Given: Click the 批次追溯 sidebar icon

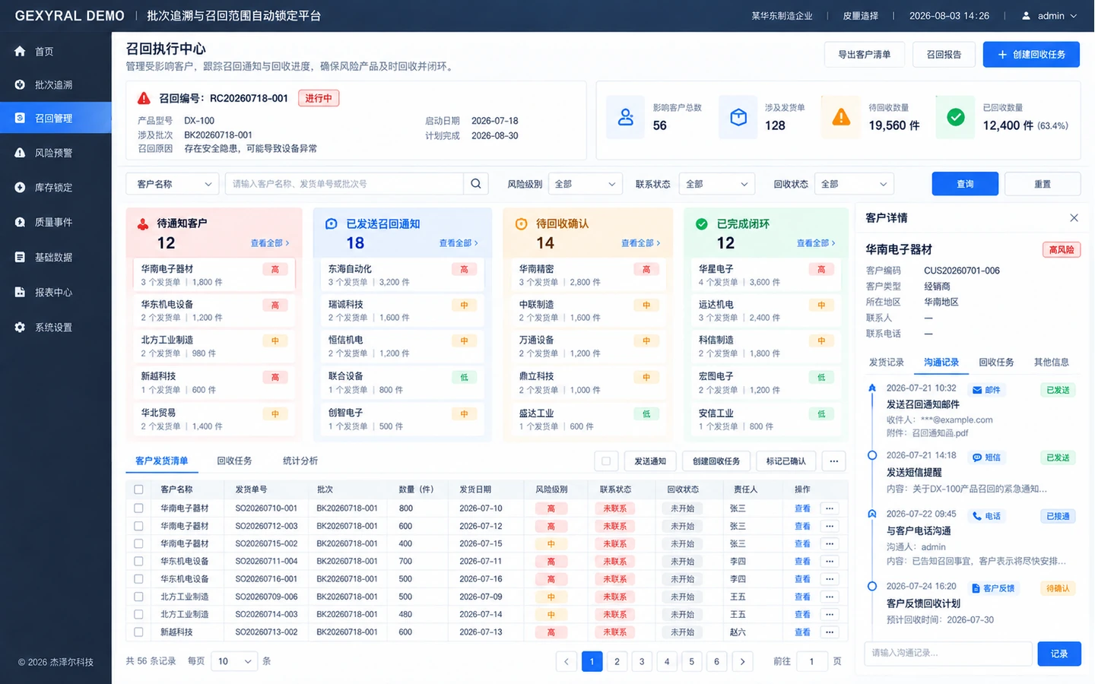Looking at the screenshot, I should tap(20, 85).
